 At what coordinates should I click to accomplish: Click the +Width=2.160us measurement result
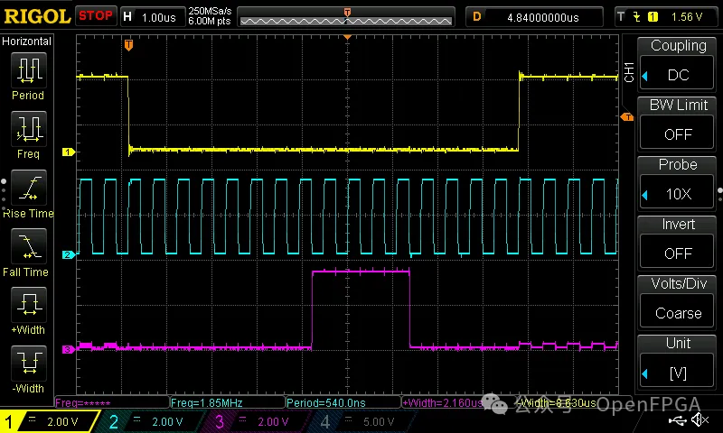(x=443, y=403)
